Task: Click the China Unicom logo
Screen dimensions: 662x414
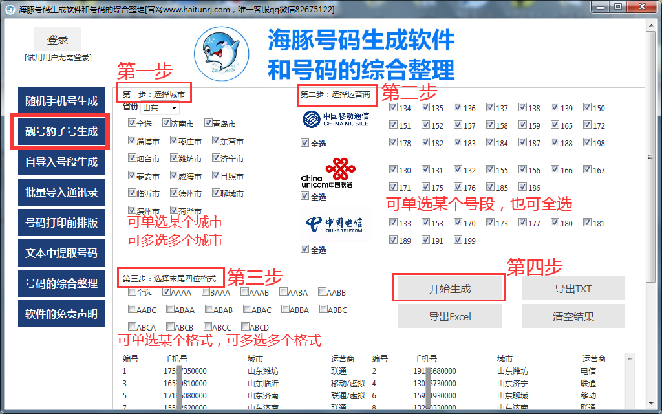Action: 330,173
